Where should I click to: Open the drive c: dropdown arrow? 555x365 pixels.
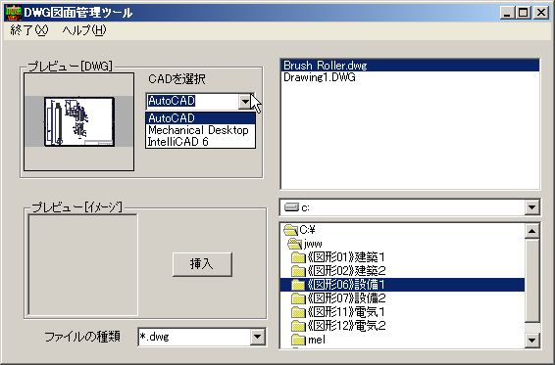pyautogui.click(x=531, y=207)
